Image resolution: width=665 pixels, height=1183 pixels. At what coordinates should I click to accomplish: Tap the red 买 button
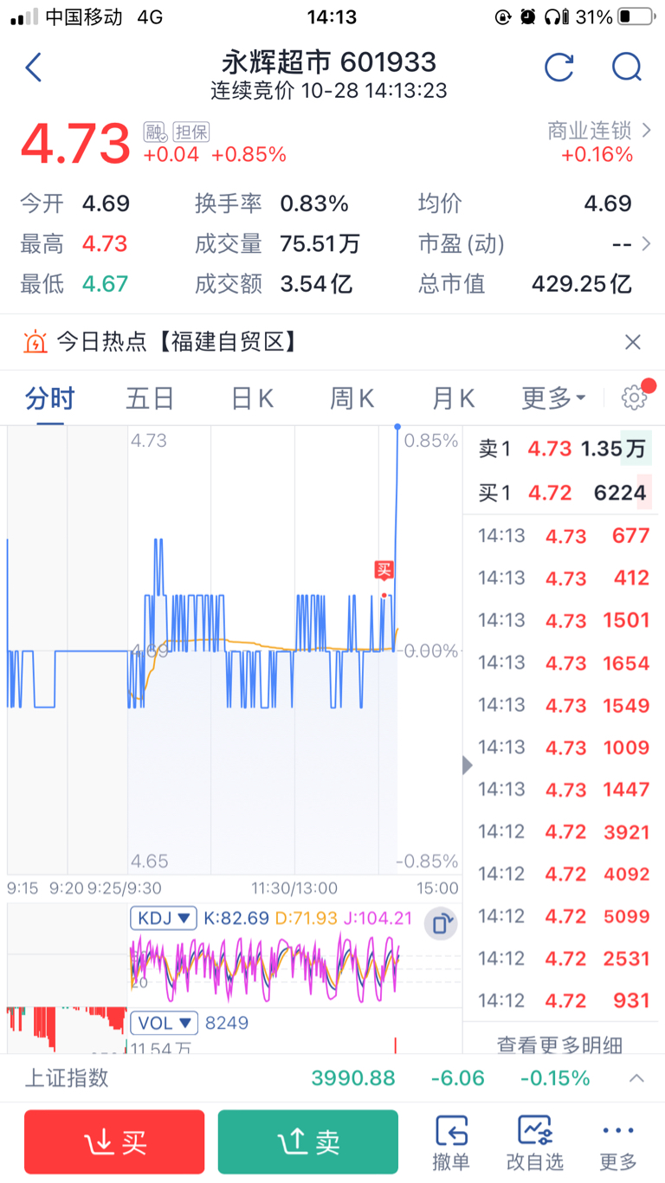[114, 1142]
